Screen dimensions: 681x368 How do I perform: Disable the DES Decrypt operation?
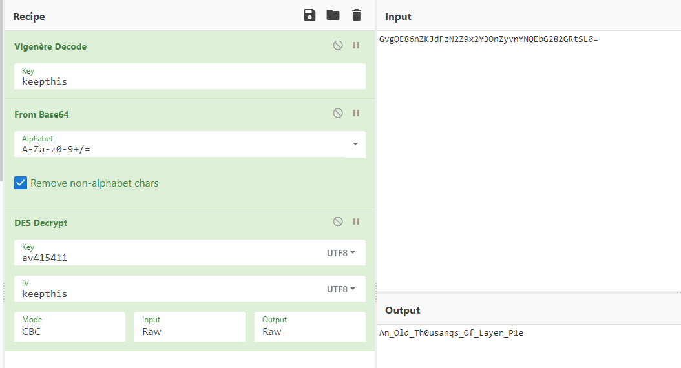pos(338,222)
